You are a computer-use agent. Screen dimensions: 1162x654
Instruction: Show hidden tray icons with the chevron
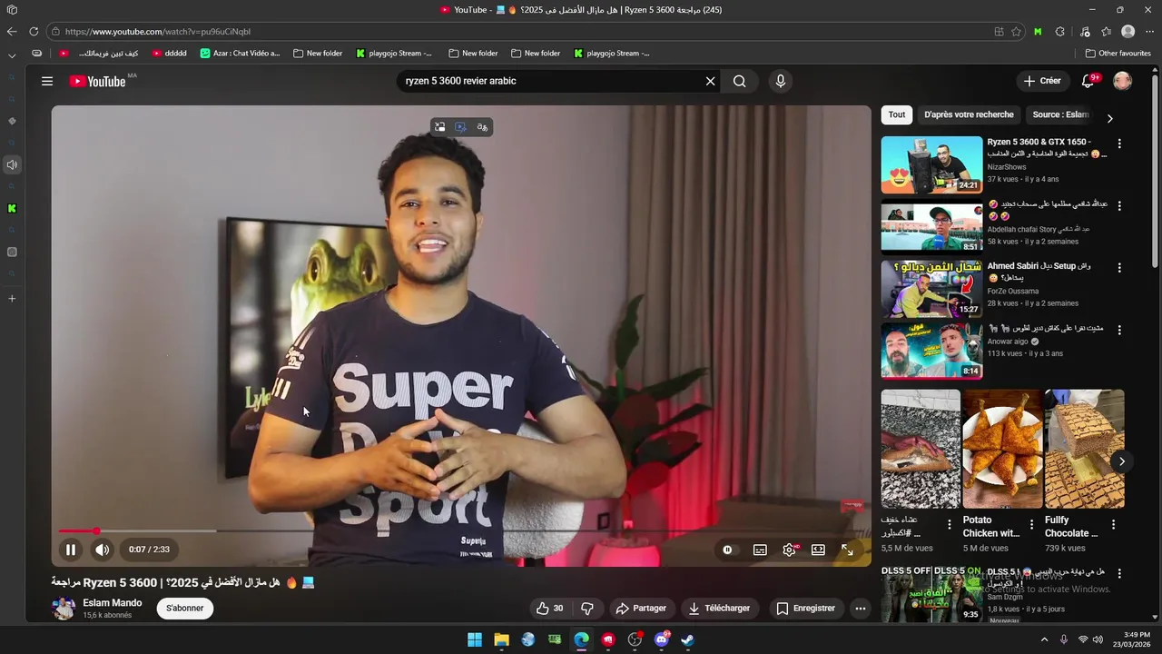(x=1044, y=639)
